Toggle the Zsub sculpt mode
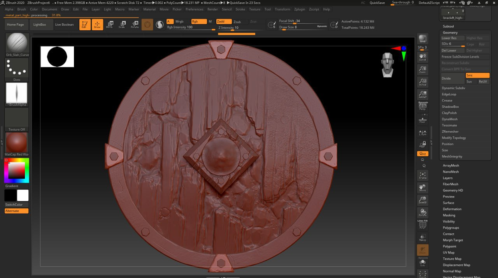Image resolution: width=498 pixels, height=278 pixels. pos(237,22)
